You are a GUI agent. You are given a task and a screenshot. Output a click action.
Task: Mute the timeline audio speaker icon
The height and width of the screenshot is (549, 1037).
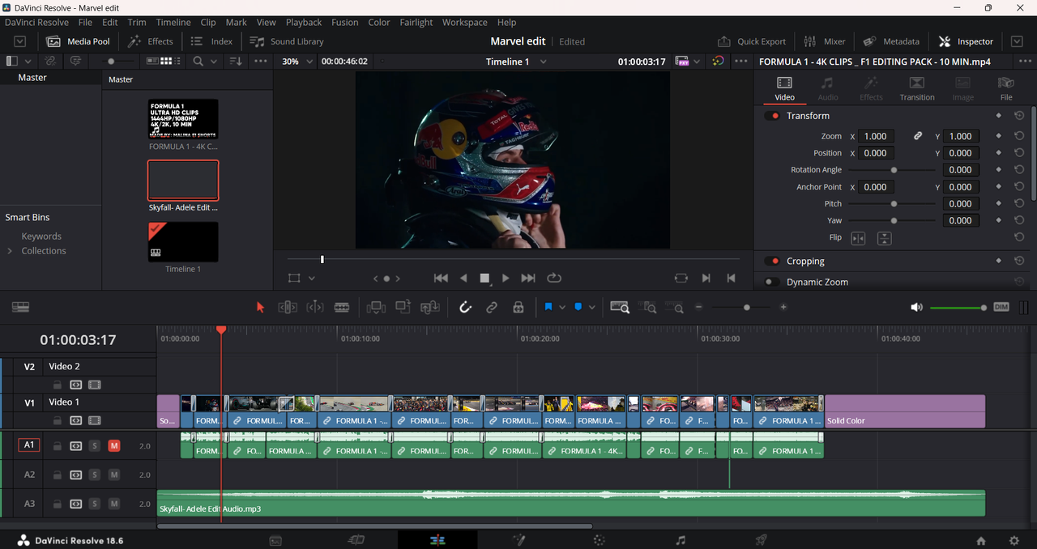(x=916, y=308)
